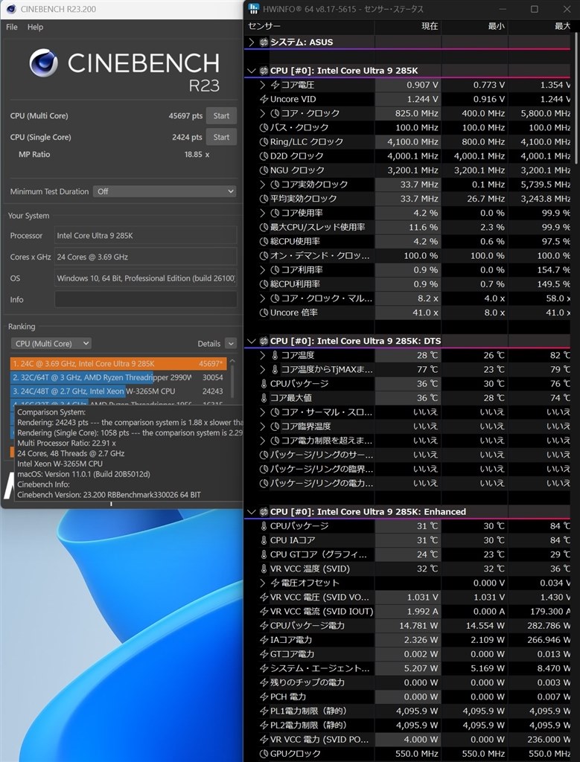This screenshot has width=580, height=762.
Task: Select the Intel Core Ultra 9 285K ranking entry
Action: point(118,363)
